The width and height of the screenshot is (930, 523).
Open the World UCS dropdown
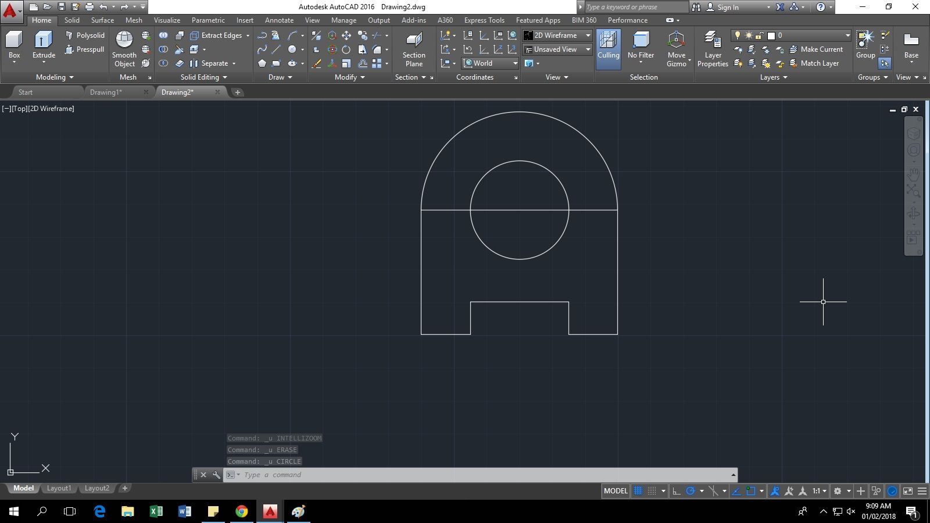(491, 63)
